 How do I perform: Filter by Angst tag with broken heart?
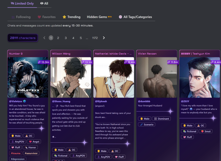point(34,142)
